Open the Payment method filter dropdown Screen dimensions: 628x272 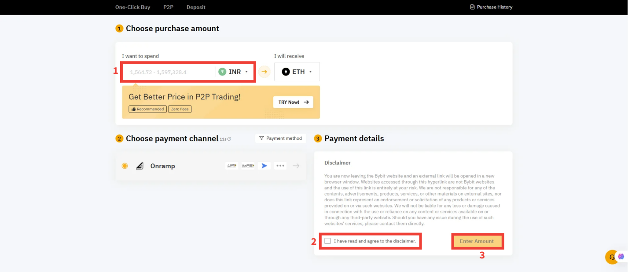[280, 138]
